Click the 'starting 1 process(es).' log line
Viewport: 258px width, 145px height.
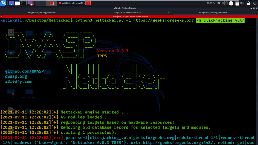tap(88, 133)
